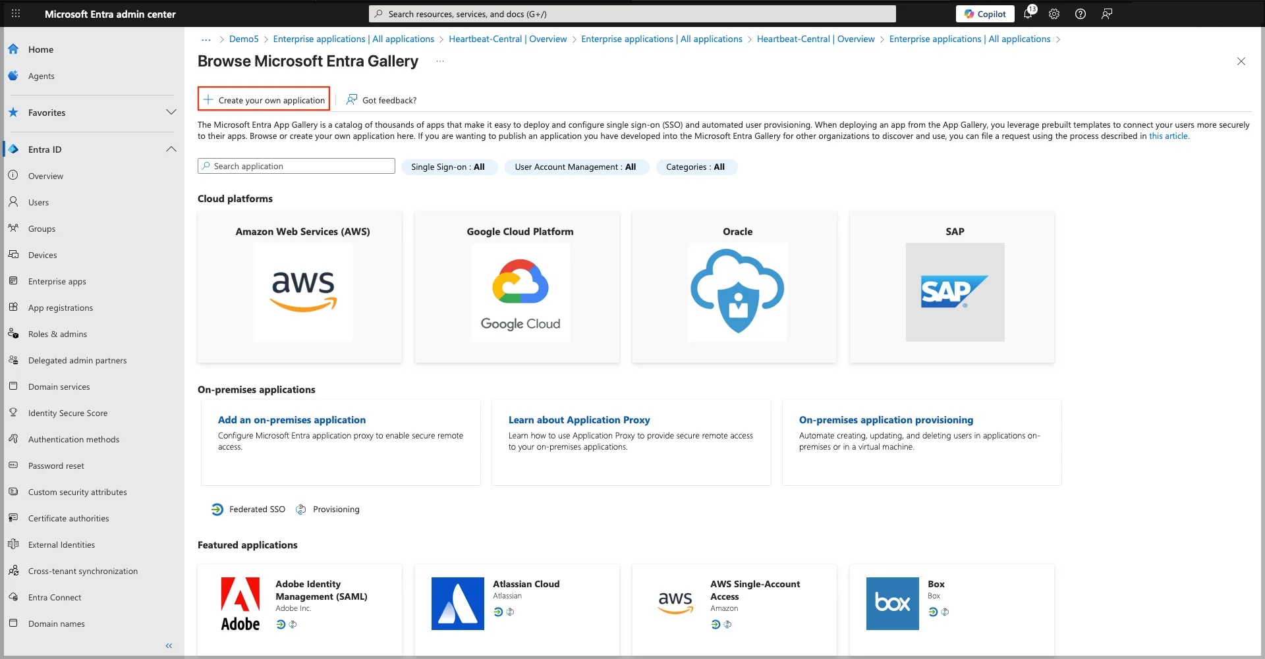The height and width of the screenshot is (659, 1265).
Task: Open the Categories filter
Action: [x=695, y=167]
